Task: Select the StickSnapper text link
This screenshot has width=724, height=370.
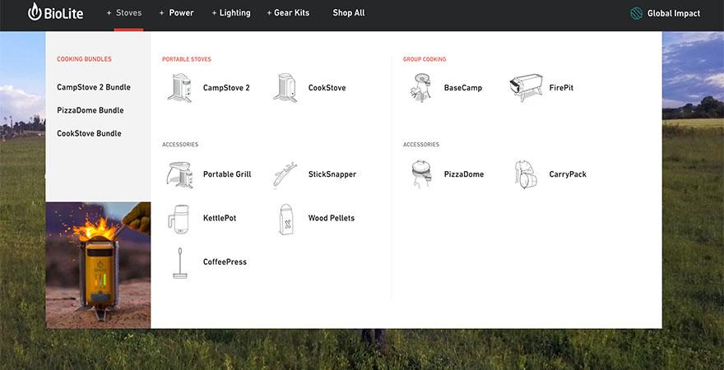Action: 332,174
